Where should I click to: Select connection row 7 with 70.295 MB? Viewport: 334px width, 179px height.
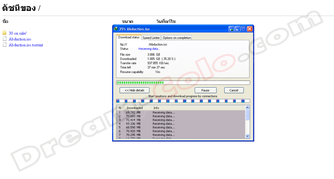point(181,135)
